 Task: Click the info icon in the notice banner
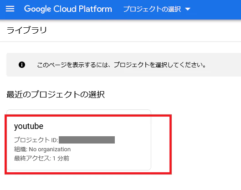pos(22,65)
